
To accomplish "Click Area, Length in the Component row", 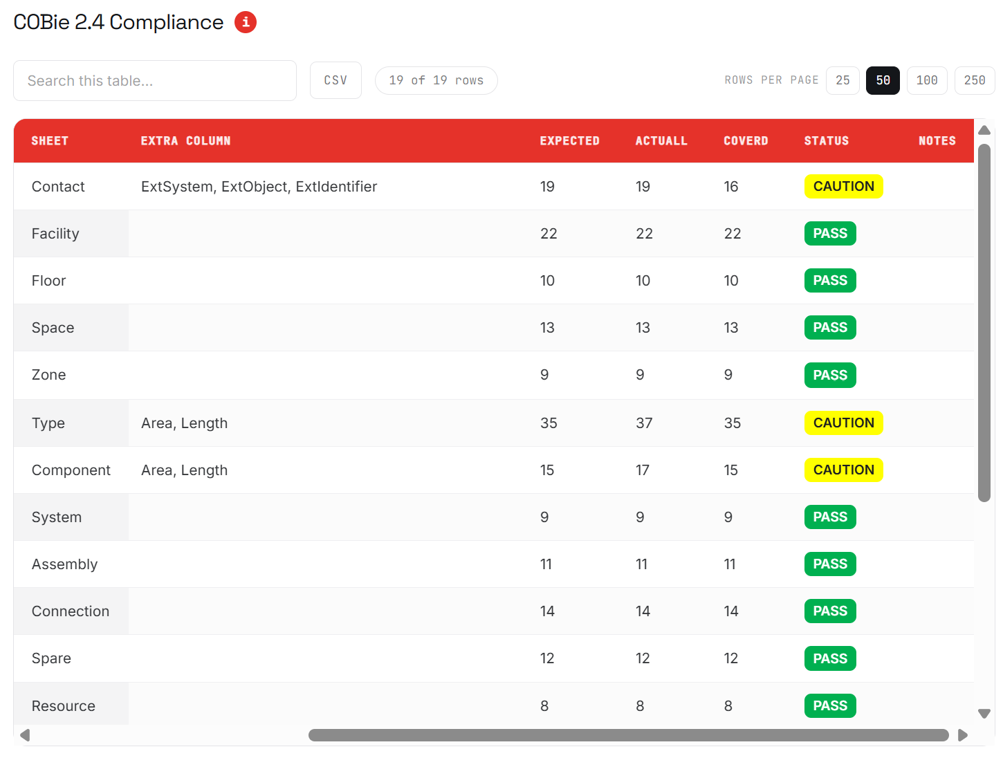I will click(184, 470).
